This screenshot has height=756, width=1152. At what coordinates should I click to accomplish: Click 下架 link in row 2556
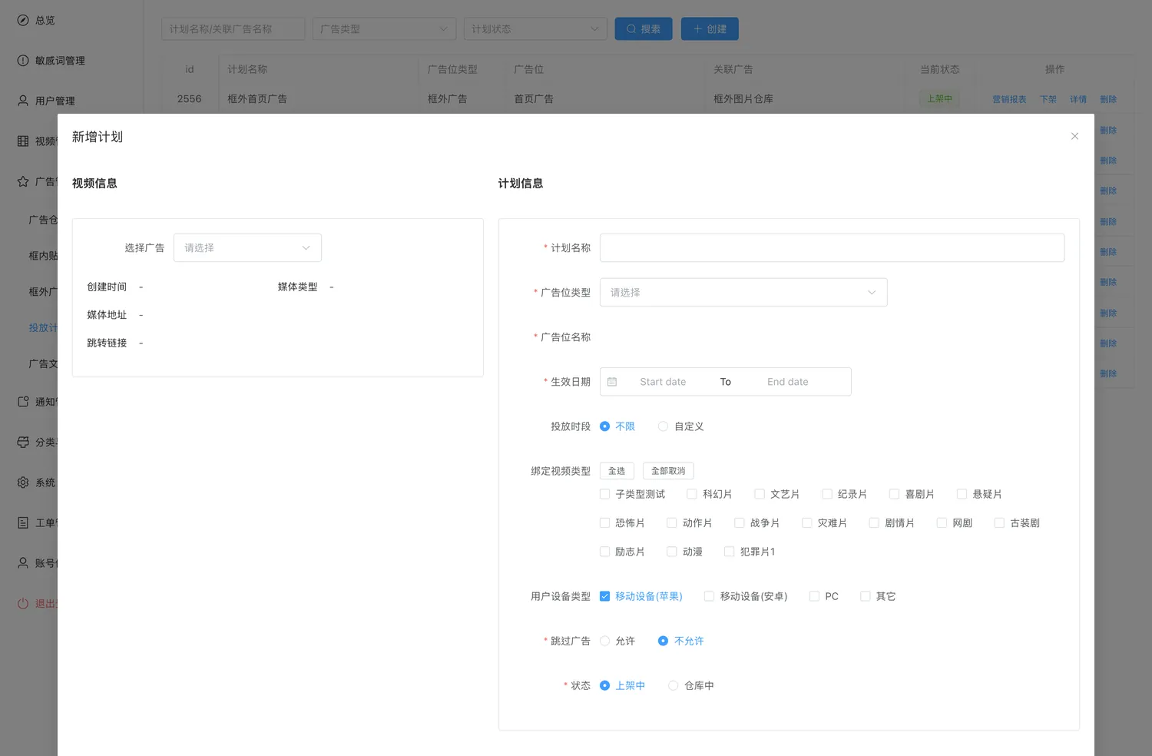1048,99
